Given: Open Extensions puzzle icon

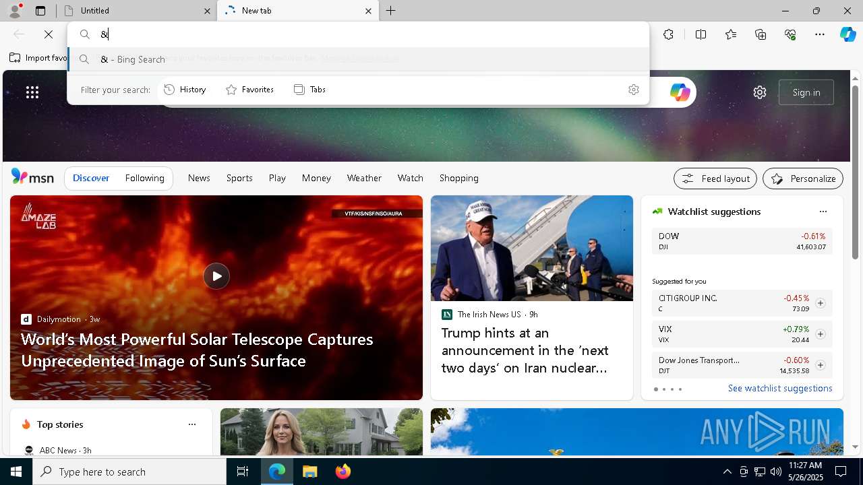Looking at the screenshot, I should click(x=668, y=34).
